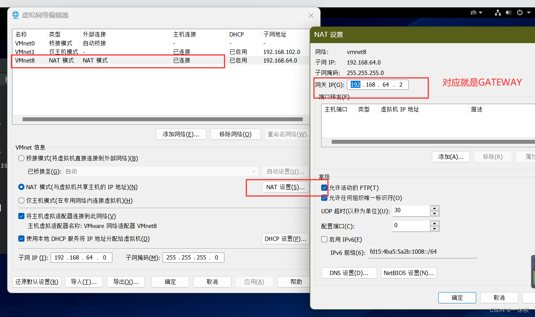Uncheck 允许任何组织唯一标识符 checkbox
The image size is (535, 317).
pos(324,198)
